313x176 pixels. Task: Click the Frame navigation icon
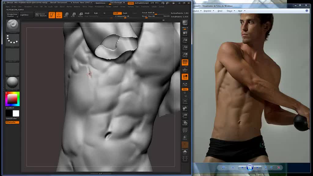185,102
